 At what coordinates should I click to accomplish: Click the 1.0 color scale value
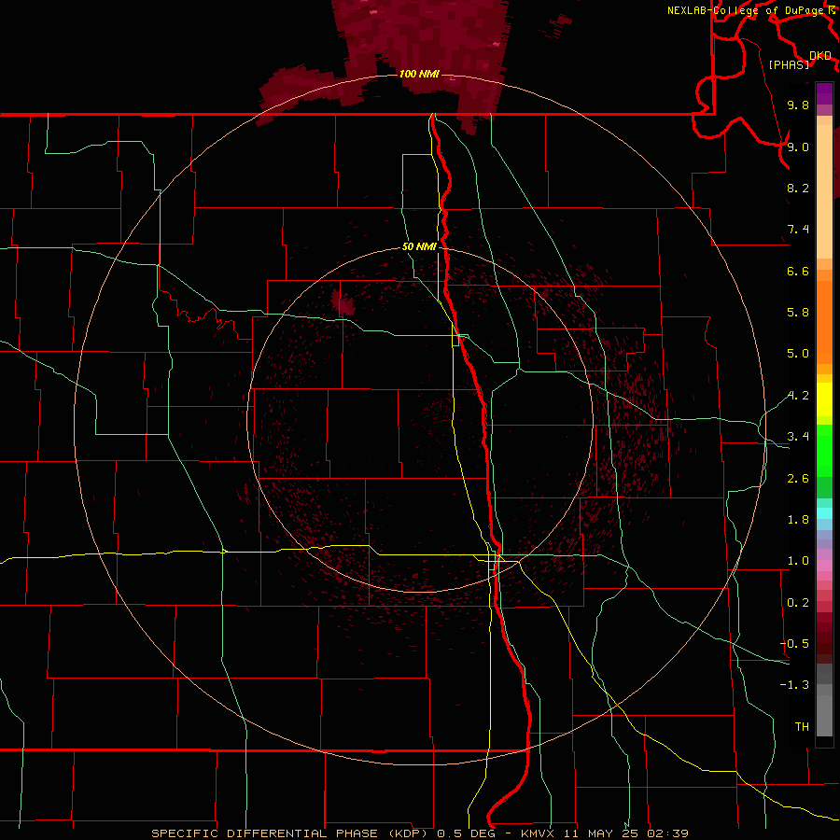pyautogui.click(x=798, y=561)
